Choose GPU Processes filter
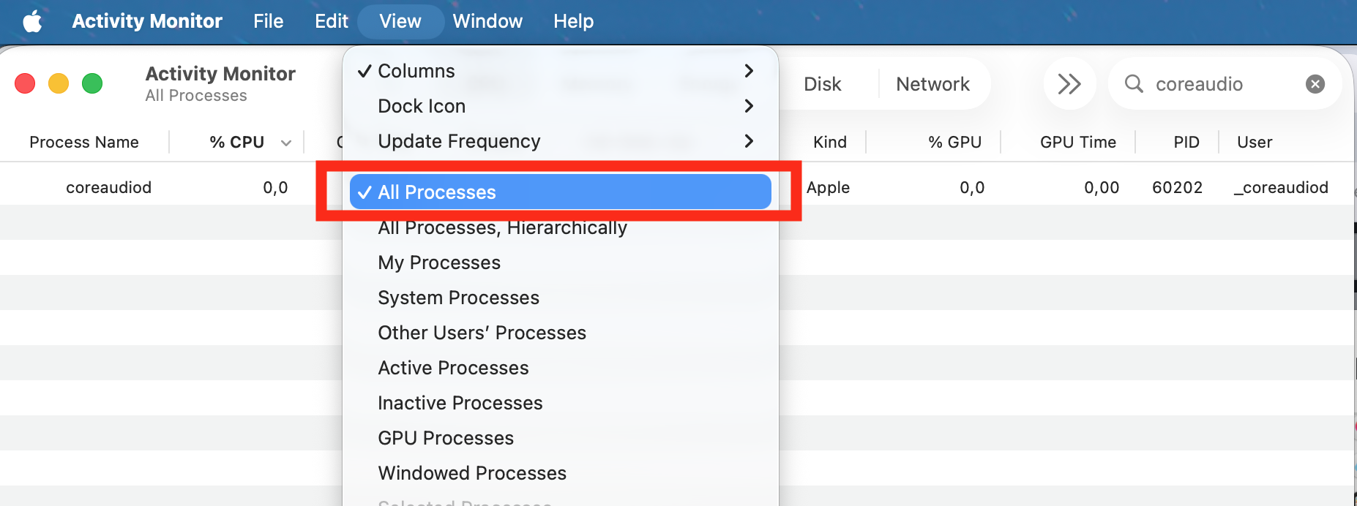Viewport: 1357px width, 506px height. coord(561,438)
